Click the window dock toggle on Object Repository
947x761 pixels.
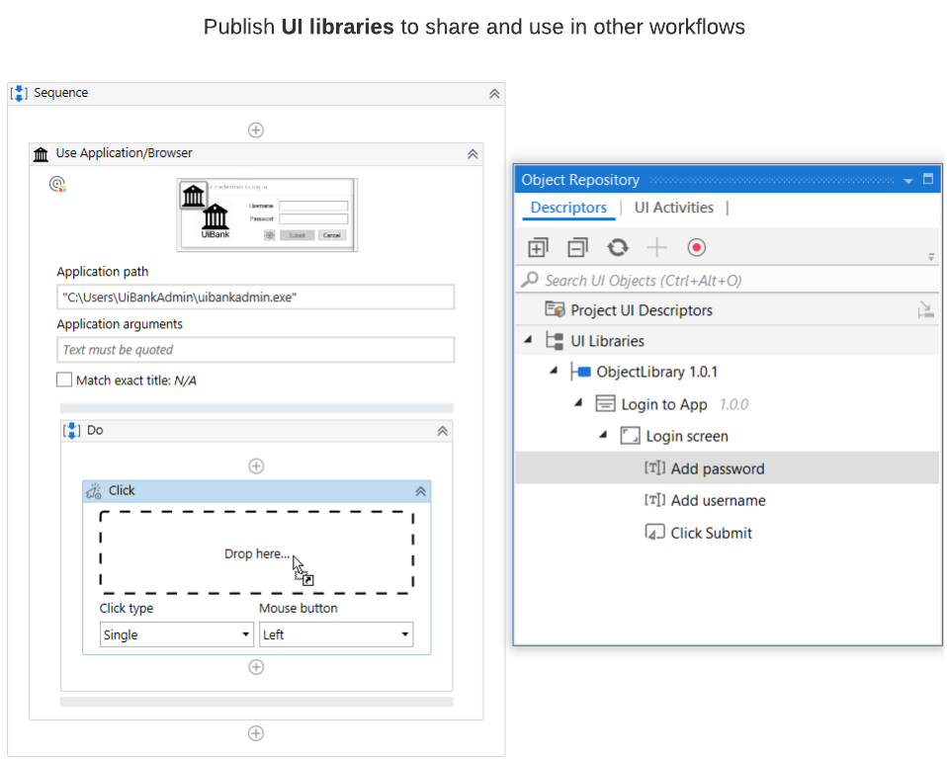tap(926, 179)
